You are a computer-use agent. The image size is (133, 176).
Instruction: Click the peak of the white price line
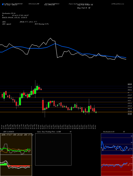pyautogui.click(x=50, y=38)
